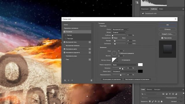
Task: Select the Стили entry in dialog list
Action: [x=77, y=25]
